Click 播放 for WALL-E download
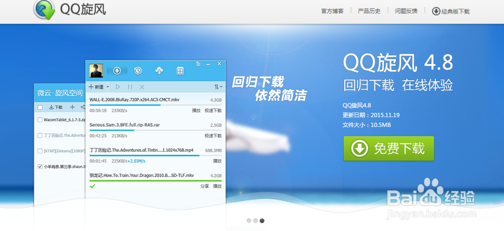The image size is (504, 231). click(196, 110)
